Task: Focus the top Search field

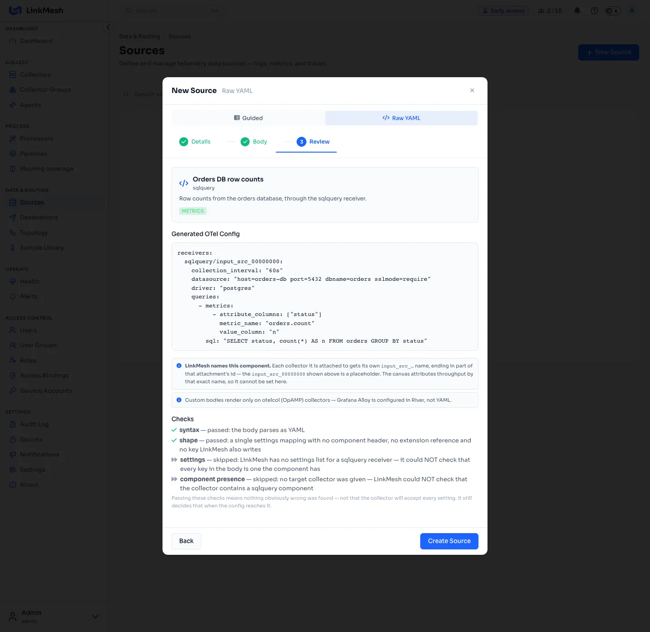Action: tap(172, 10)
